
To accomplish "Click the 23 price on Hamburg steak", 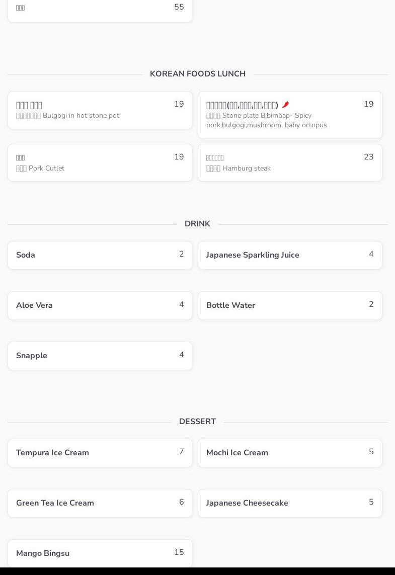I will pos(368,157).
